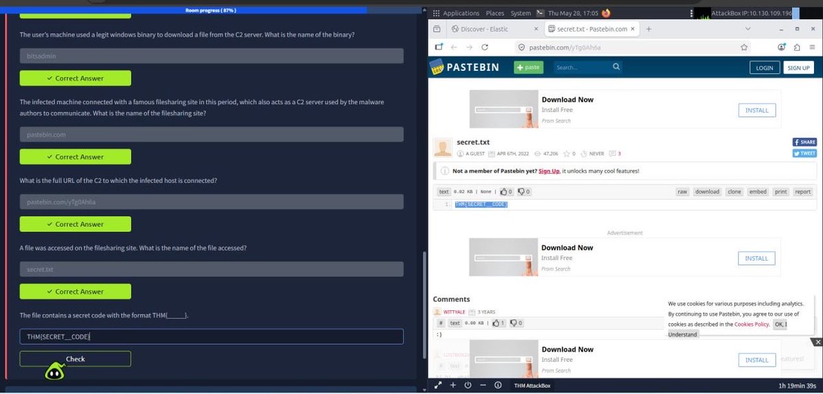The height and width of the screenshot is (394, 823).
Task: Share the paste on Facebook
Action: (804, 142)
